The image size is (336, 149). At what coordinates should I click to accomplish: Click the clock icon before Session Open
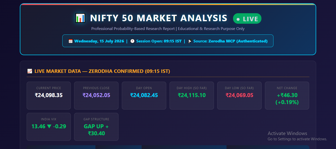coord(132,41)
